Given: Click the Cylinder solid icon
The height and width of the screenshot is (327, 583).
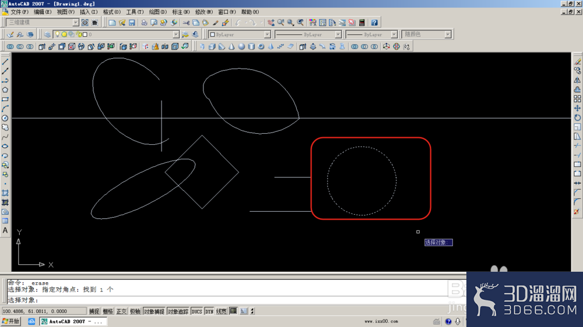Looking at the screenshot, I should tap(251, 47).
